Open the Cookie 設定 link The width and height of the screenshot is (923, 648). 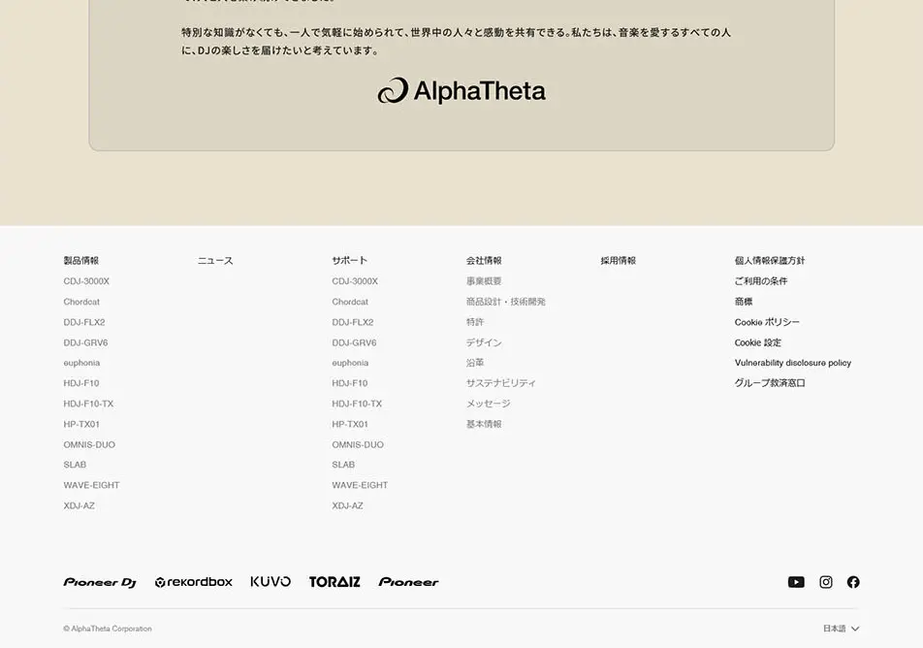pyautogui.click(x=757, y=342)
